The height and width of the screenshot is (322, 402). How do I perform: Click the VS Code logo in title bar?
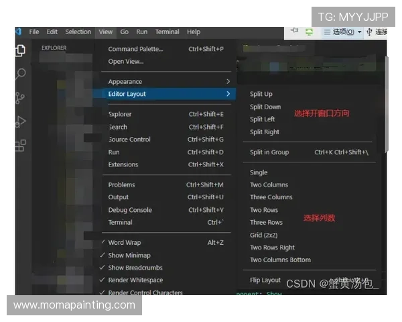coord(18,32)
